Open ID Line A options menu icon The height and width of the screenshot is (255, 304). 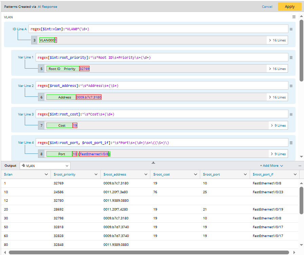[291, 29]
